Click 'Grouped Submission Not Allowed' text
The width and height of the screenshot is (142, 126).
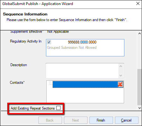pos(72,48)
